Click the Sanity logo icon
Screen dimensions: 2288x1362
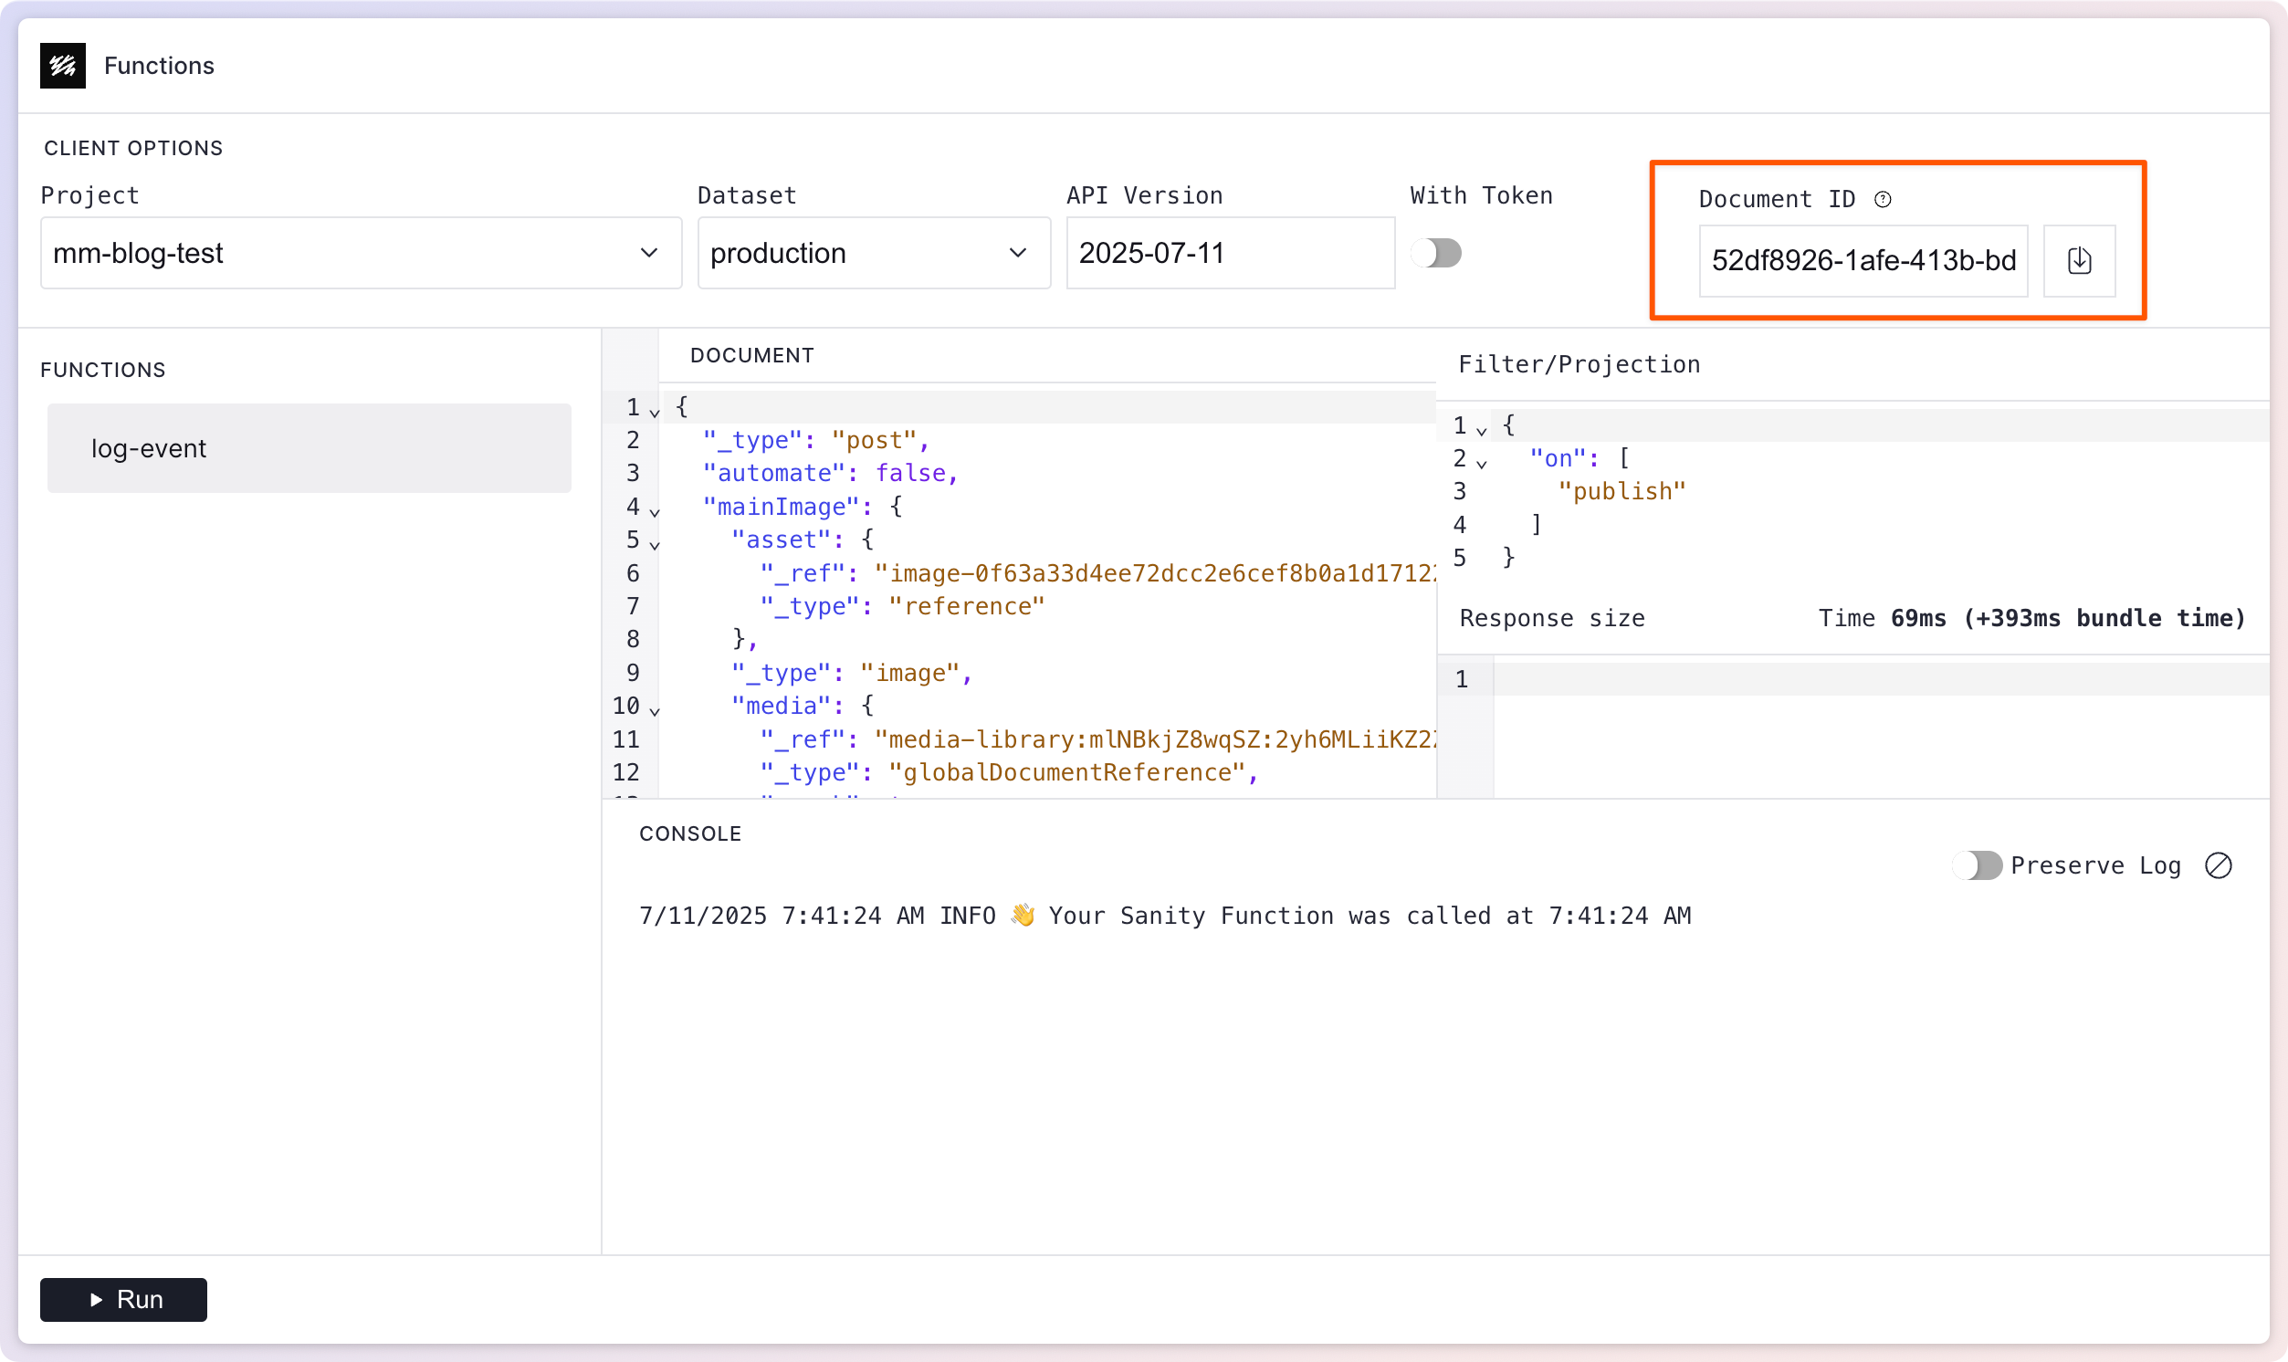pyautogui.click(x=62, y=65)
